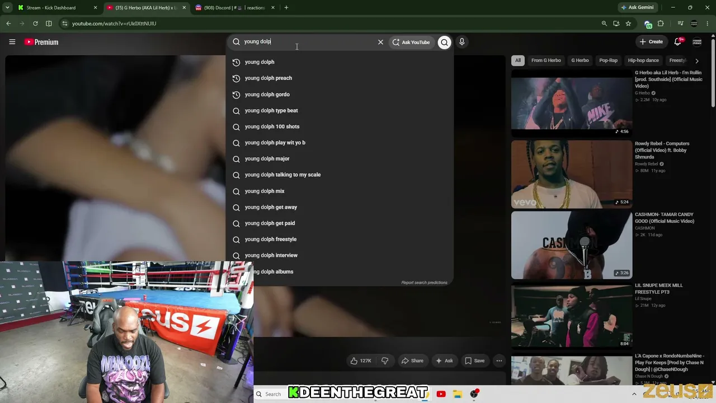The image size is (716, 403).
Task: Toggle Chrome split view icon
Action: pyautogui.click(x=49, y=24)
